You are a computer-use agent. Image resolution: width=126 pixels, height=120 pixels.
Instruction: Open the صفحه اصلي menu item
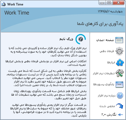click(x=105, y=40)
